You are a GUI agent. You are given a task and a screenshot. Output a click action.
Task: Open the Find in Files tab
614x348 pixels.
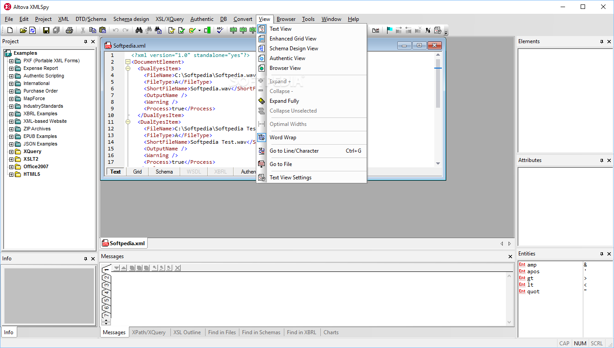coord(222,332)
